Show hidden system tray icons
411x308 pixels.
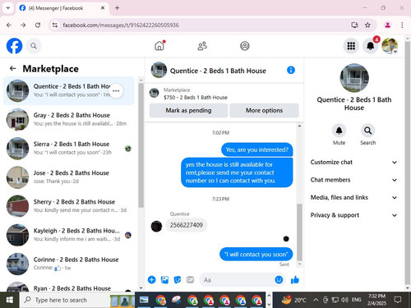point(316,300)
